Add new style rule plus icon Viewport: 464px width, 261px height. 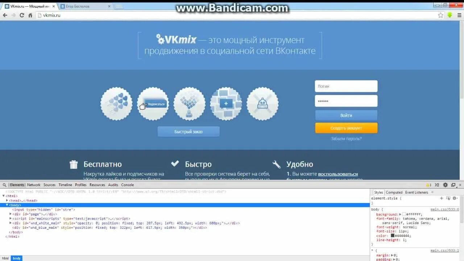pos(442,198)
